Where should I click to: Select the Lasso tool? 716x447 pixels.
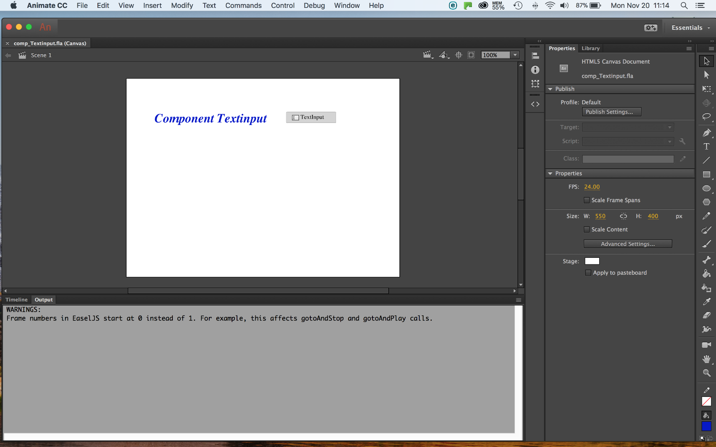coord(706,117)
